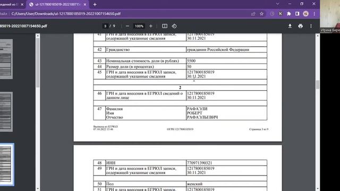The width and height of the screenshot is (340, 191).
Task: Click the thumbnail sidebar scrollbar thumb
Action: pyautogui.click(x=38, y=63)
